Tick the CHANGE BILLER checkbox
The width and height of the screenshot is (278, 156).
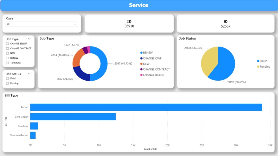pos(8,44)
